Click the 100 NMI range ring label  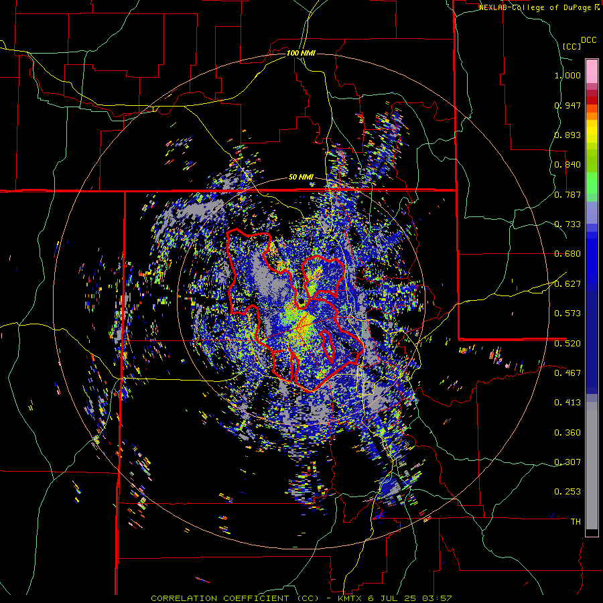click(301, 53)
